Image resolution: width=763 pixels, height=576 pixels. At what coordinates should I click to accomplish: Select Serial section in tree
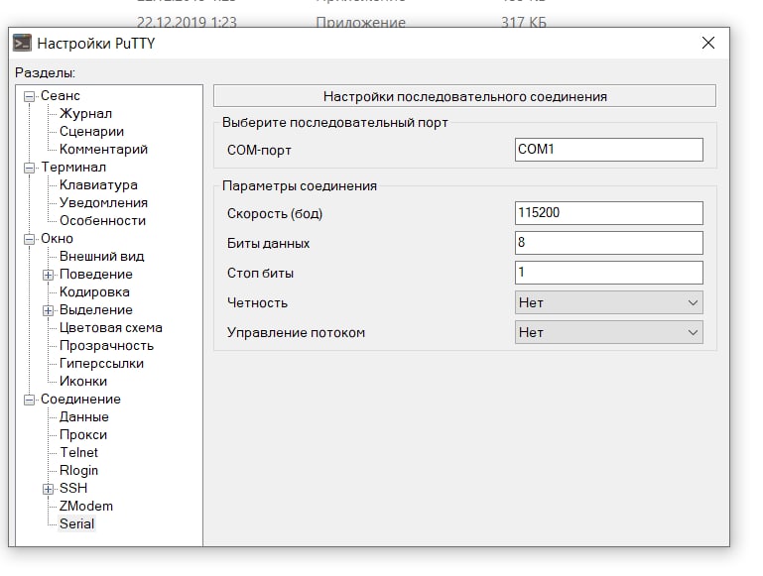pos(76,524)
